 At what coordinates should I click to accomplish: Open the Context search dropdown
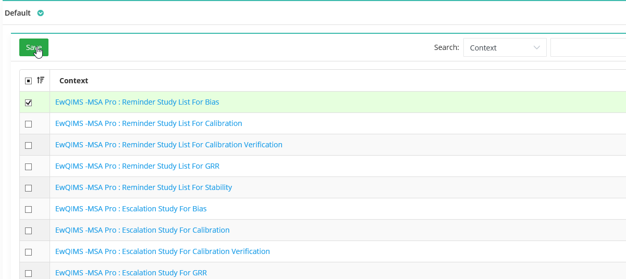point(505,47)
